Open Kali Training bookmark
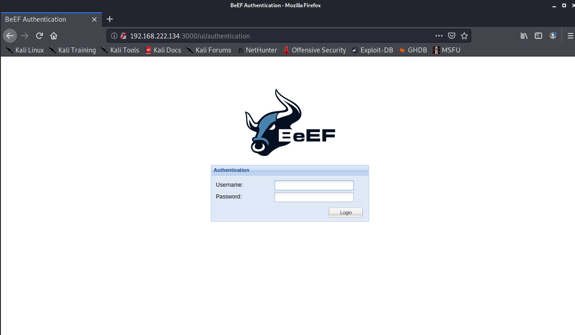This screenshot has height=335, width=575. point(72,50)
